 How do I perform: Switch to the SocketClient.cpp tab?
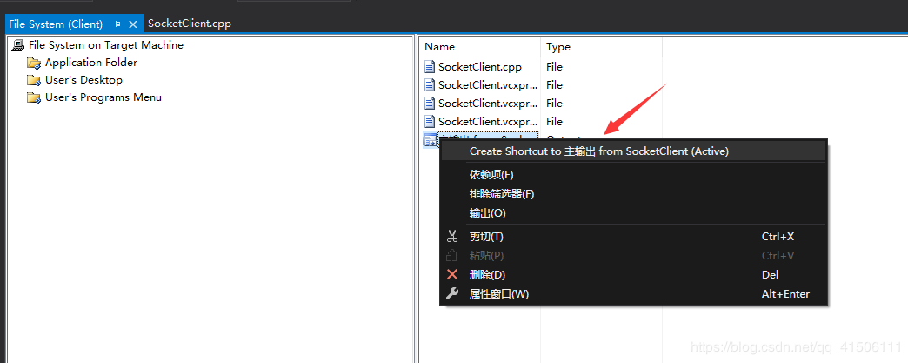pyautogui.click(x=190, y=24)
